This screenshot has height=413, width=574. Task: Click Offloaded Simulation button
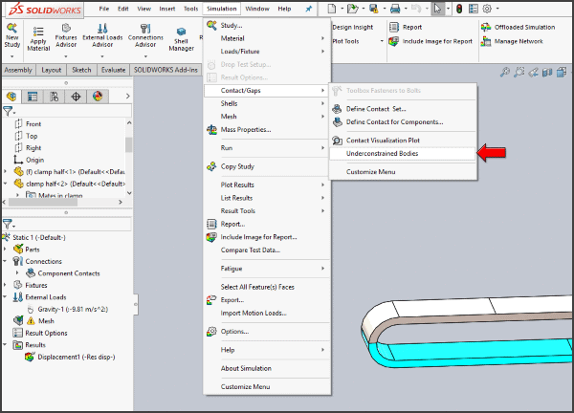coord(518,27)
